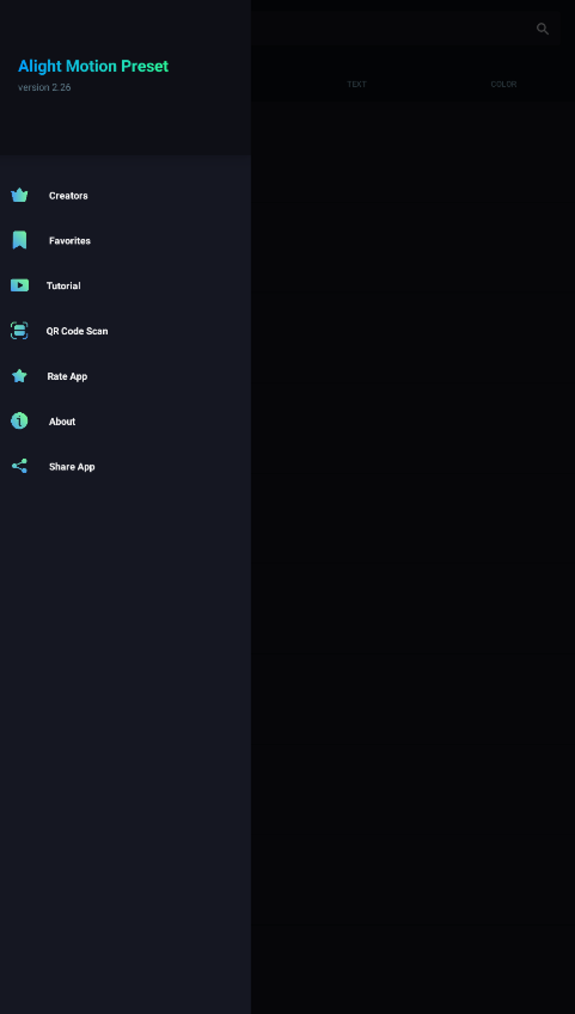Open the Favorites menu entry
Screen dimensions: 575x1014
125,241
